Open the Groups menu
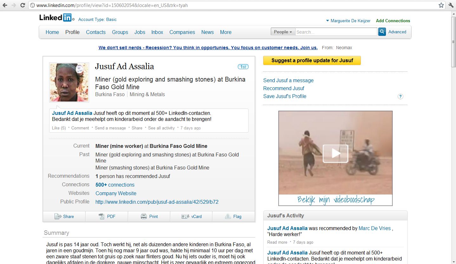This screenshot has width=456, height=264. pos(120,32)
